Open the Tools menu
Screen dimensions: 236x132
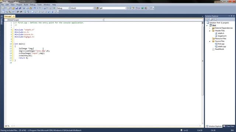point(39,5)
